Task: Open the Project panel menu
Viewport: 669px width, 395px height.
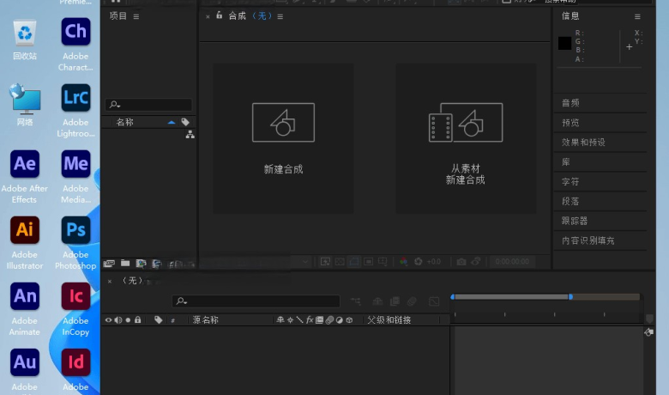Action: 136,16
